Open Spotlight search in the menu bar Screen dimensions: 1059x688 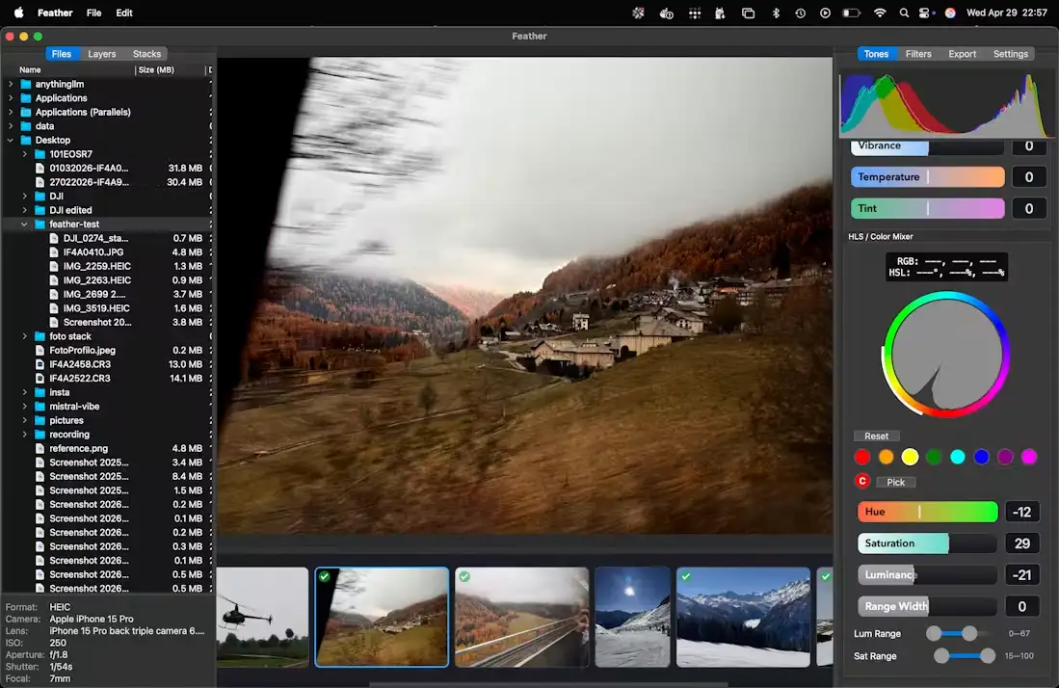pos(904,13)
